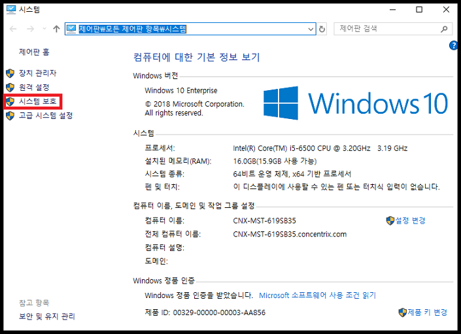The height and width of the screenshot is (334, 461).
Task: Click Windows 10 Enterprise edition text
Action: (x=181, y=90)
